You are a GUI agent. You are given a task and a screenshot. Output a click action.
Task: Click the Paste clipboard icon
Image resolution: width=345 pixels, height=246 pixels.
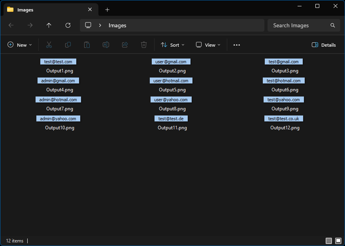click(87, 45)
